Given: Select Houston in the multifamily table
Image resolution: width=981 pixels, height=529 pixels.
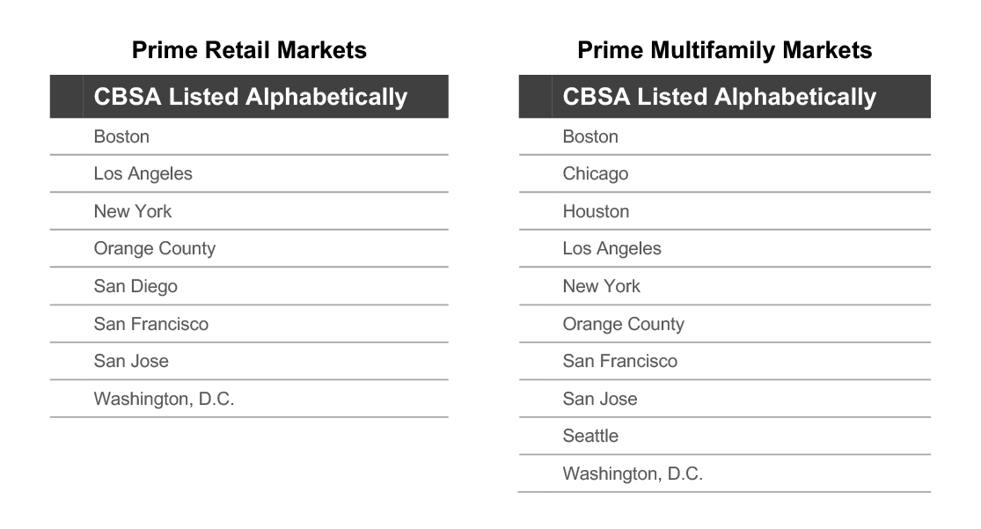Looking at the screenshot, I should [x=596, y=211].
